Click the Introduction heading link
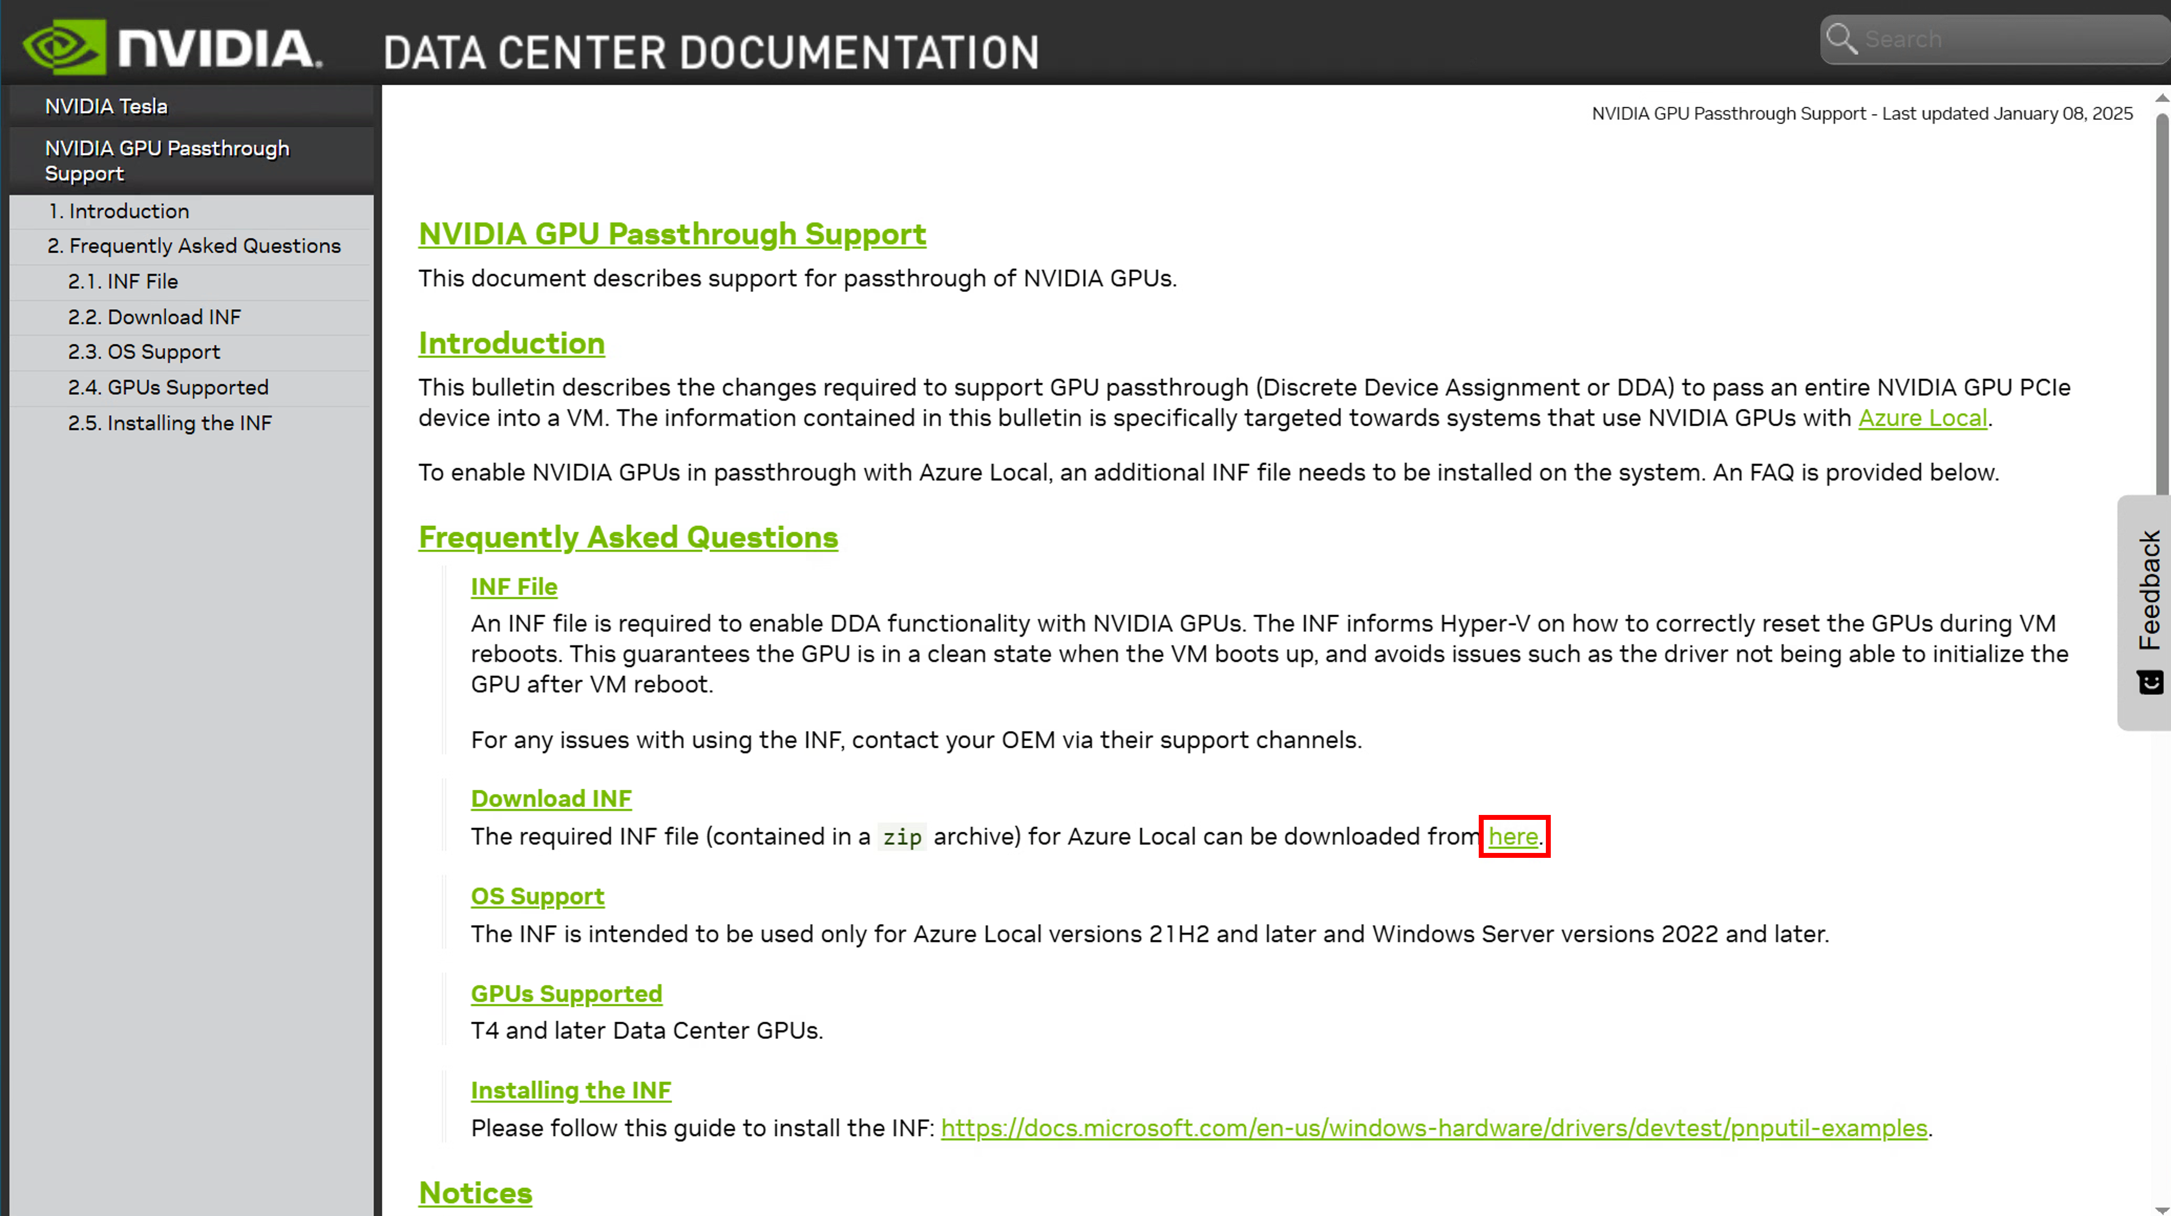The image size is (2171, 1216). tap(512, 344)
